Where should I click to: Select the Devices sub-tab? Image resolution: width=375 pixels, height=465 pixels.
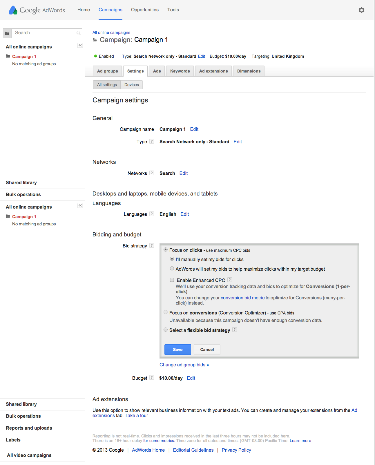(x=132, y=85)
